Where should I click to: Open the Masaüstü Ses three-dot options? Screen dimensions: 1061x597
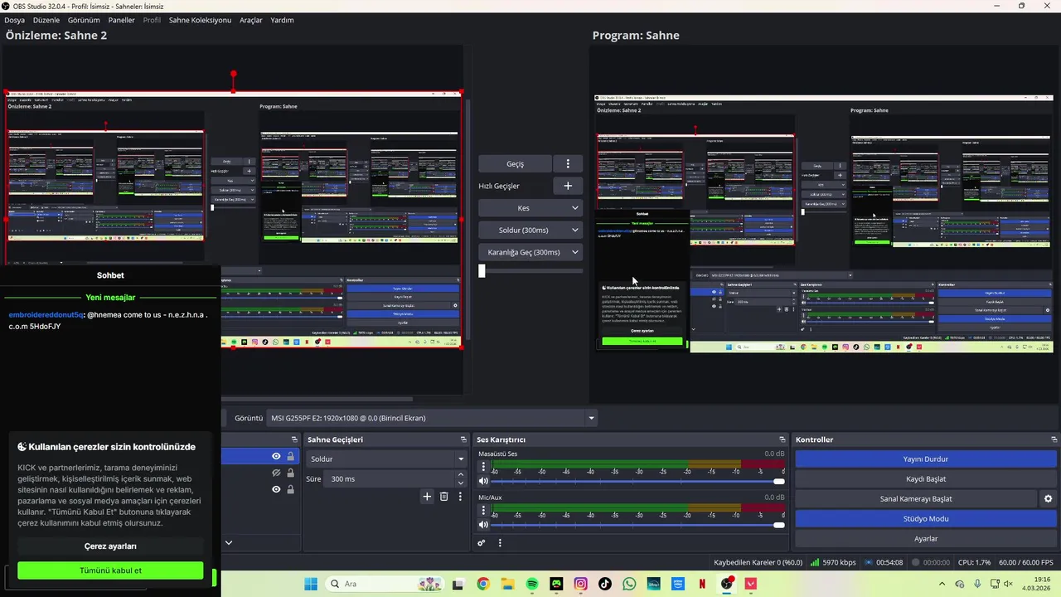(x=484, y=467)
